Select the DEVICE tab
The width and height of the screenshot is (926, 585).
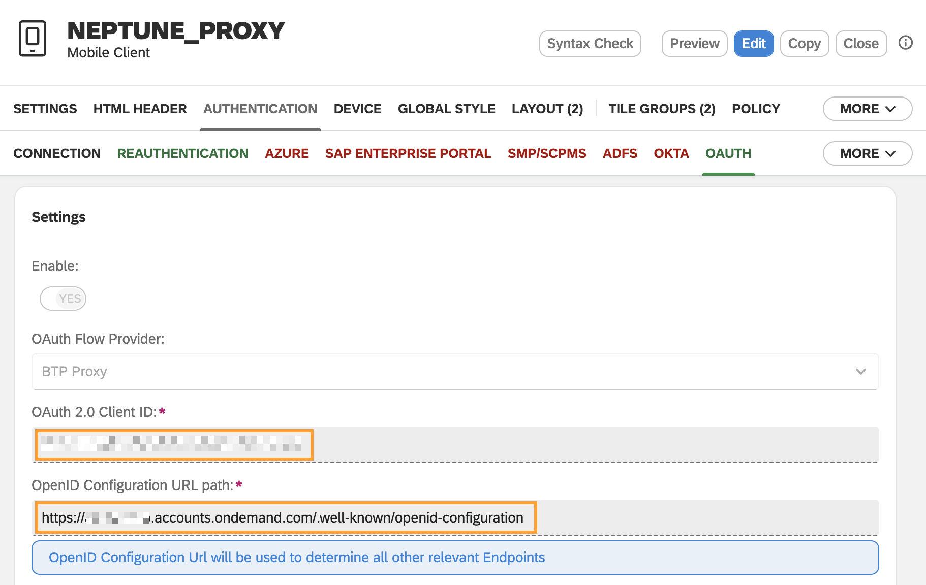357,108
